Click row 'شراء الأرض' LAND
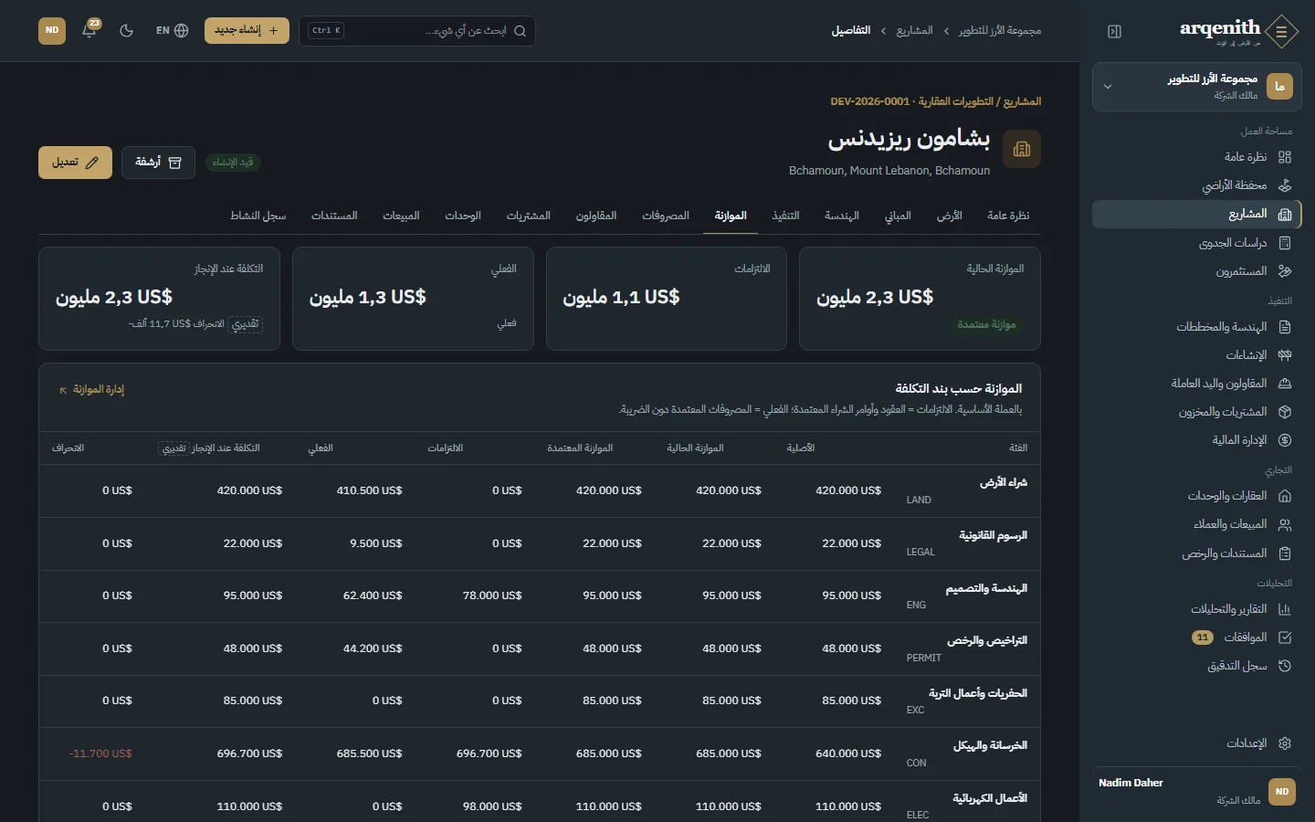1315x822 pixels. click(540, 491)
